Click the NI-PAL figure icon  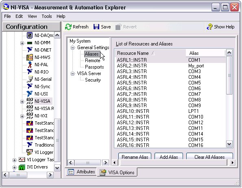click(30, 65)
